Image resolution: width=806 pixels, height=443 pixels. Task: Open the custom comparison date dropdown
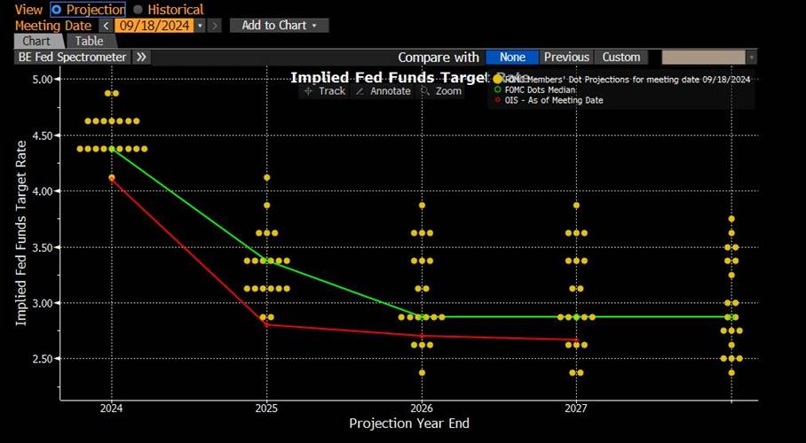751,57
